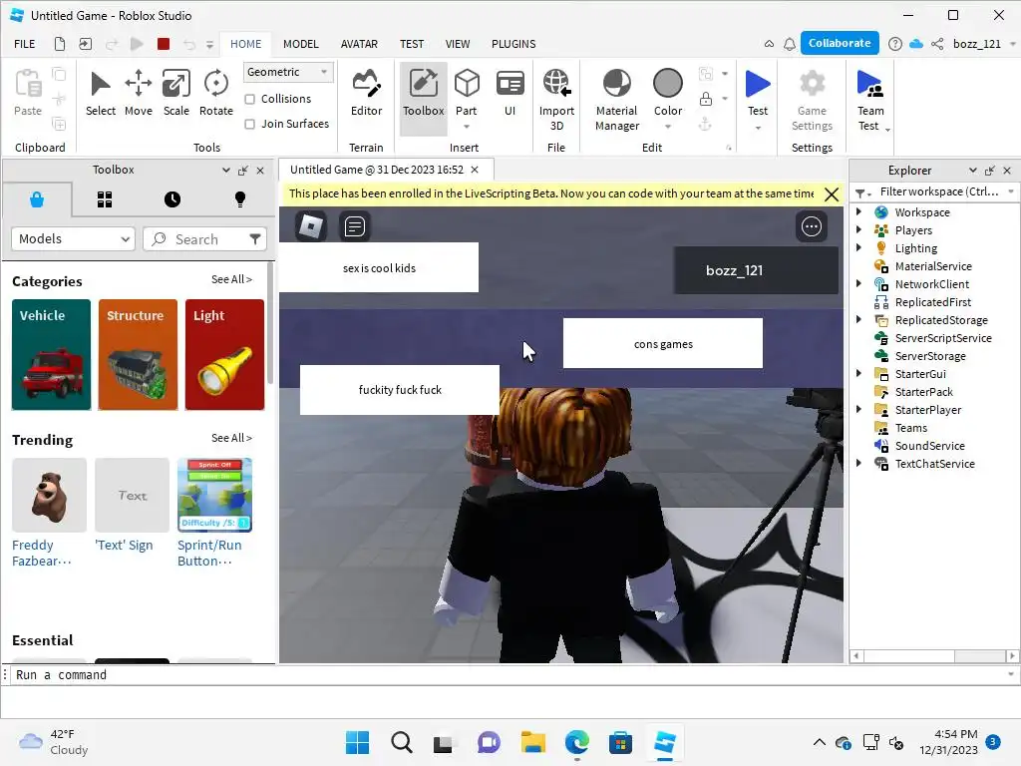Select the Freddy Fazbear model thumbnail

(x=50, y=495)
